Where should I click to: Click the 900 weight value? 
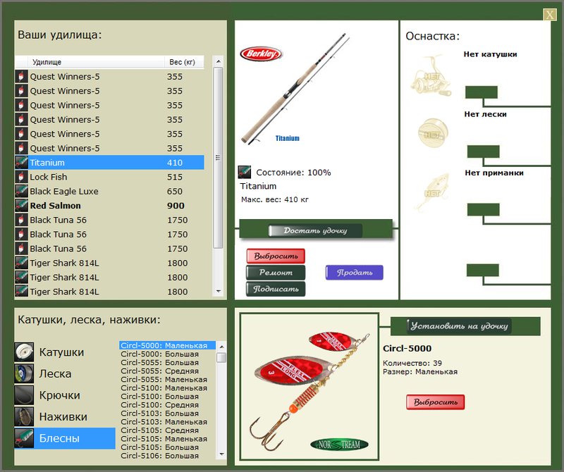point(176,206)
